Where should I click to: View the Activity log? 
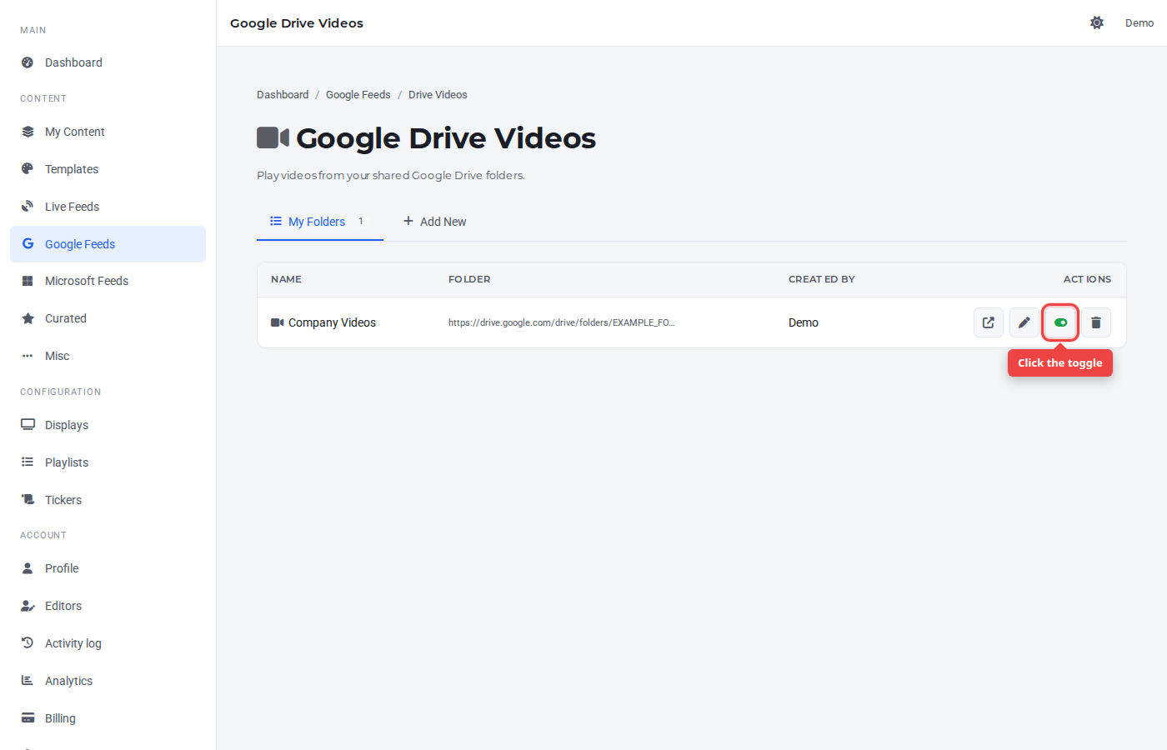108,643
